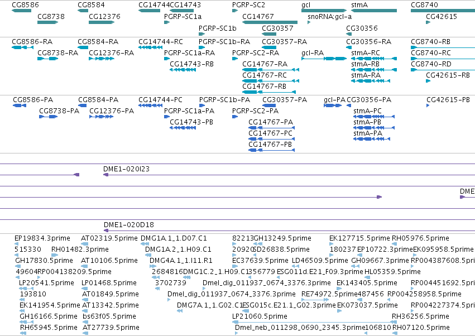This screenshot has width=475, height=336.
Task: Select the stmA-RB transcript
Action: [374, 70]
